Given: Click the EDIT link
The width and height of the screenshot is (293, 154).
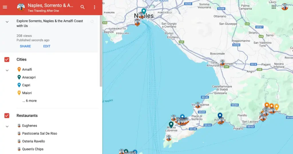Looking at the screenshot, I should [47, 46].
